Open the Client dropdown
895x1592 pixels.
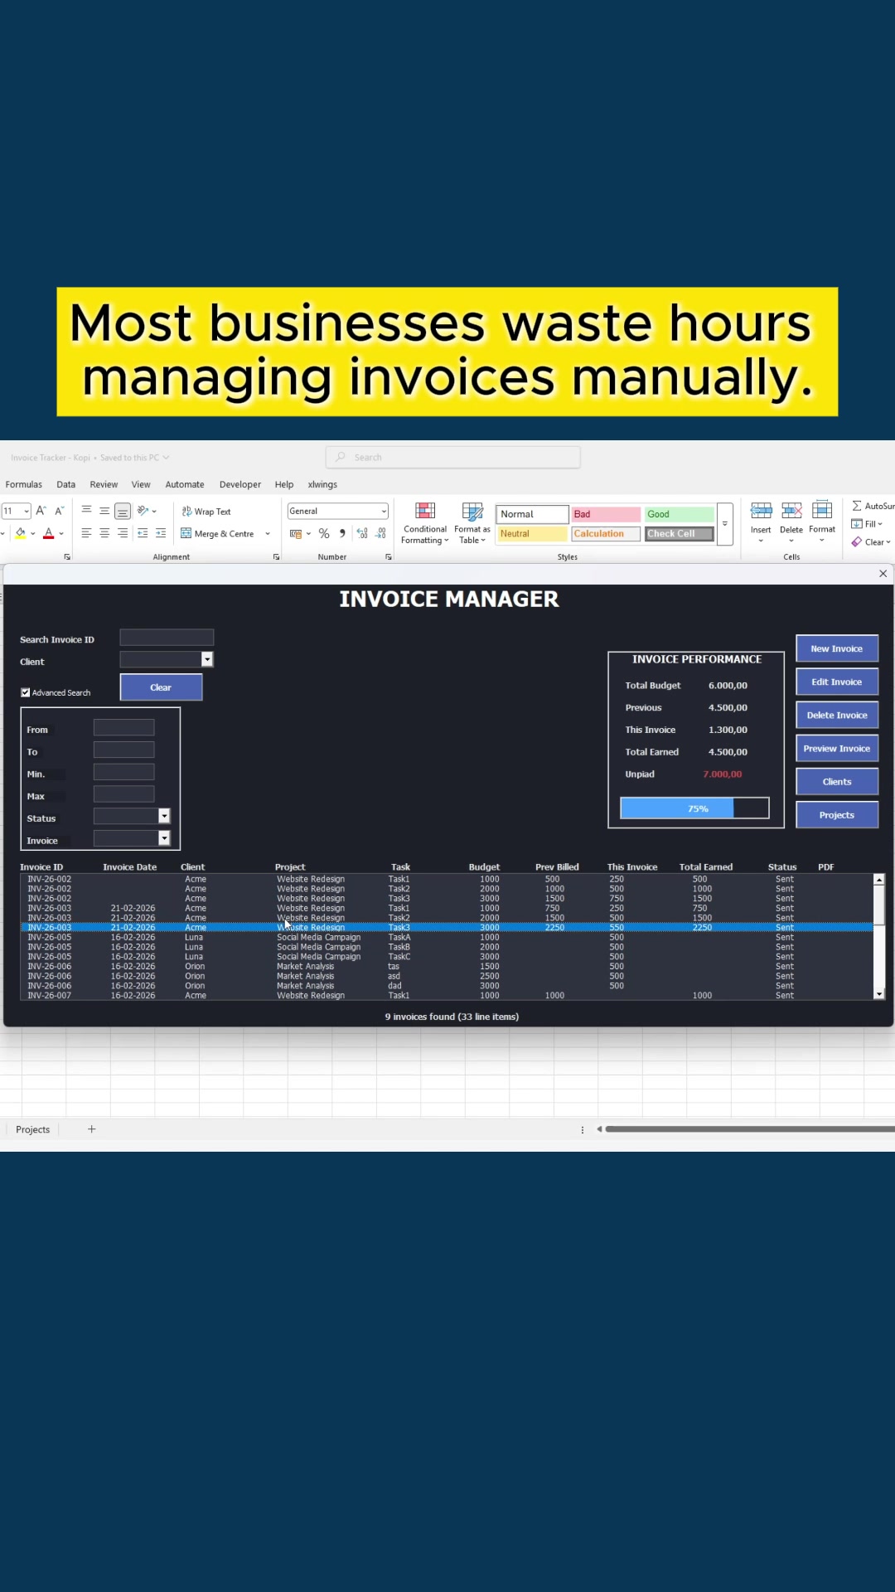coord(207,659)
